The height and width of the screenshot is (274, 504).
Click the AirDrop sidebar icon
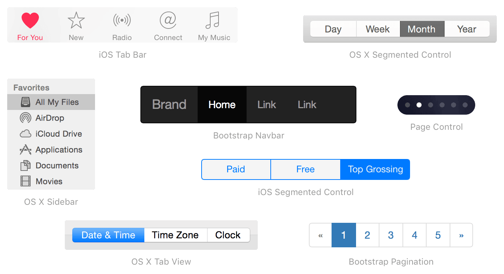point(26,118)
